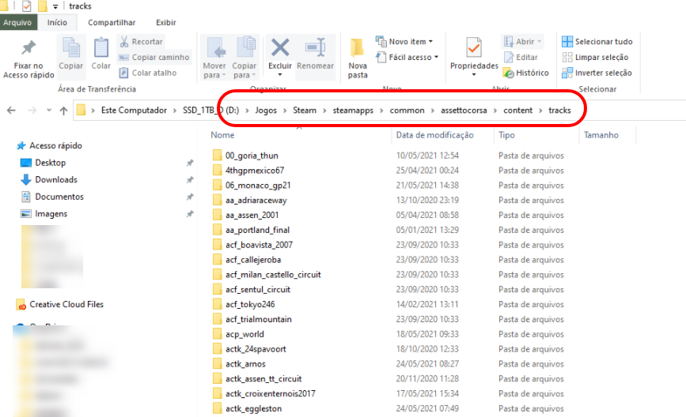Click common in the address path

407,110
